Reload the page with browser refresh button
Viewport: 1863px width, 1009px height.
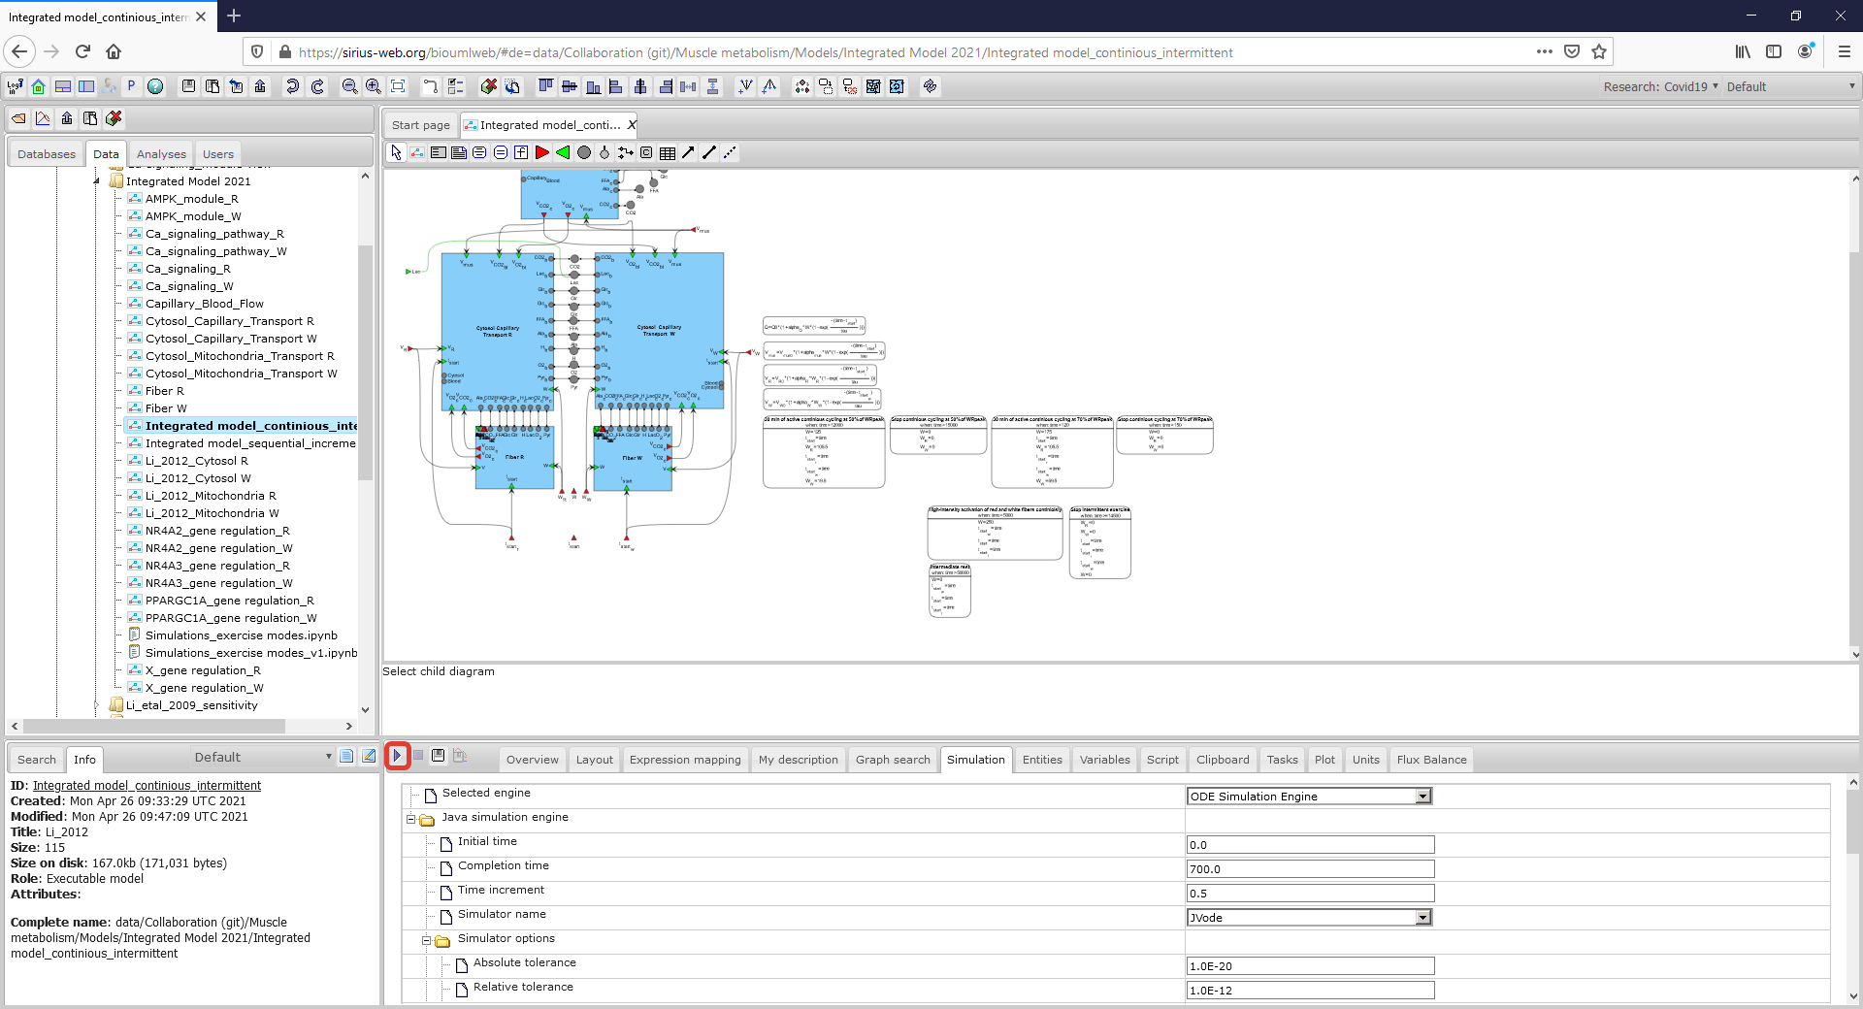coord(82,51)
